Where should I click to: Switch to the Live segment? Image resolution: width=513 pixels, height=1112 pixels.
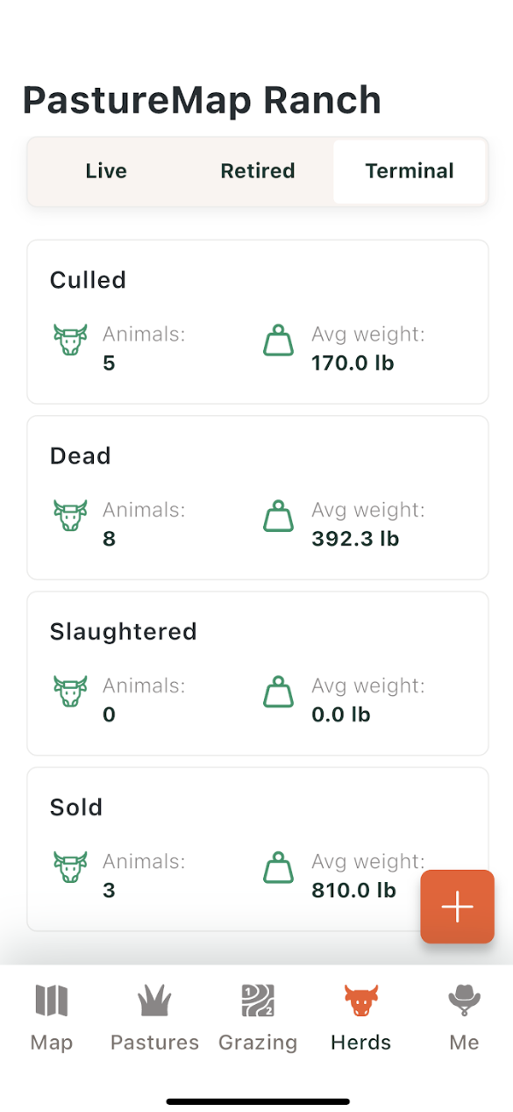click(106, 171)
